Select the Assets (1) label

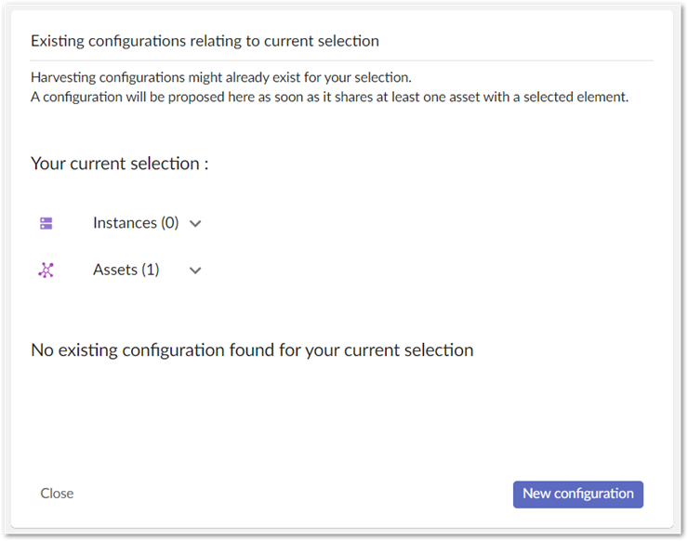[126, 270]
